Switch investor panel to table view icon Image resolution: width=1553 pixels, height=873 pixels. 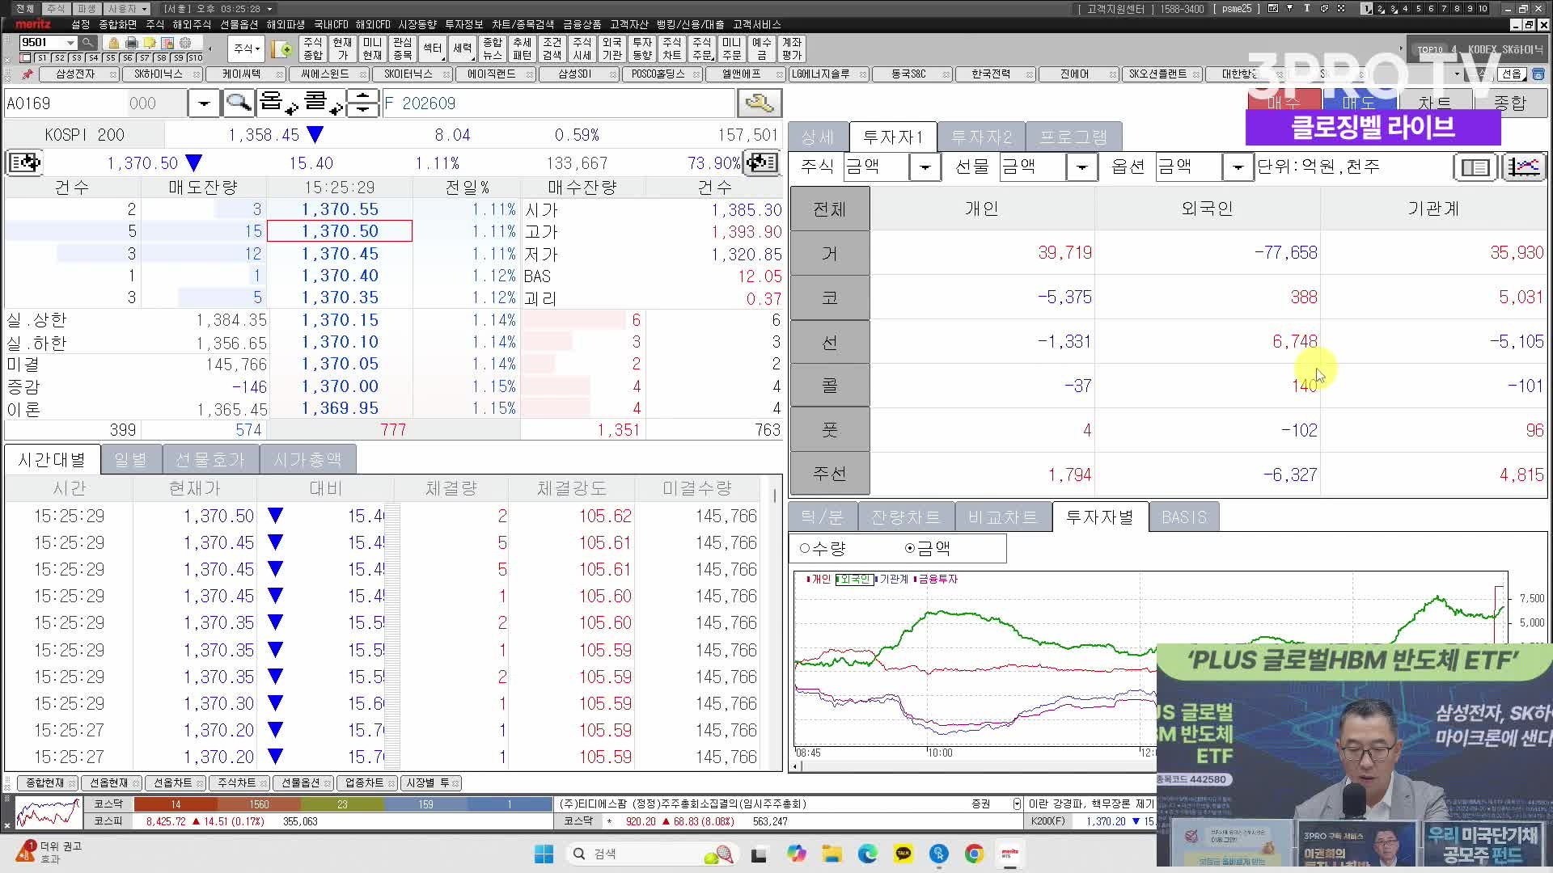click(1475, 167)
